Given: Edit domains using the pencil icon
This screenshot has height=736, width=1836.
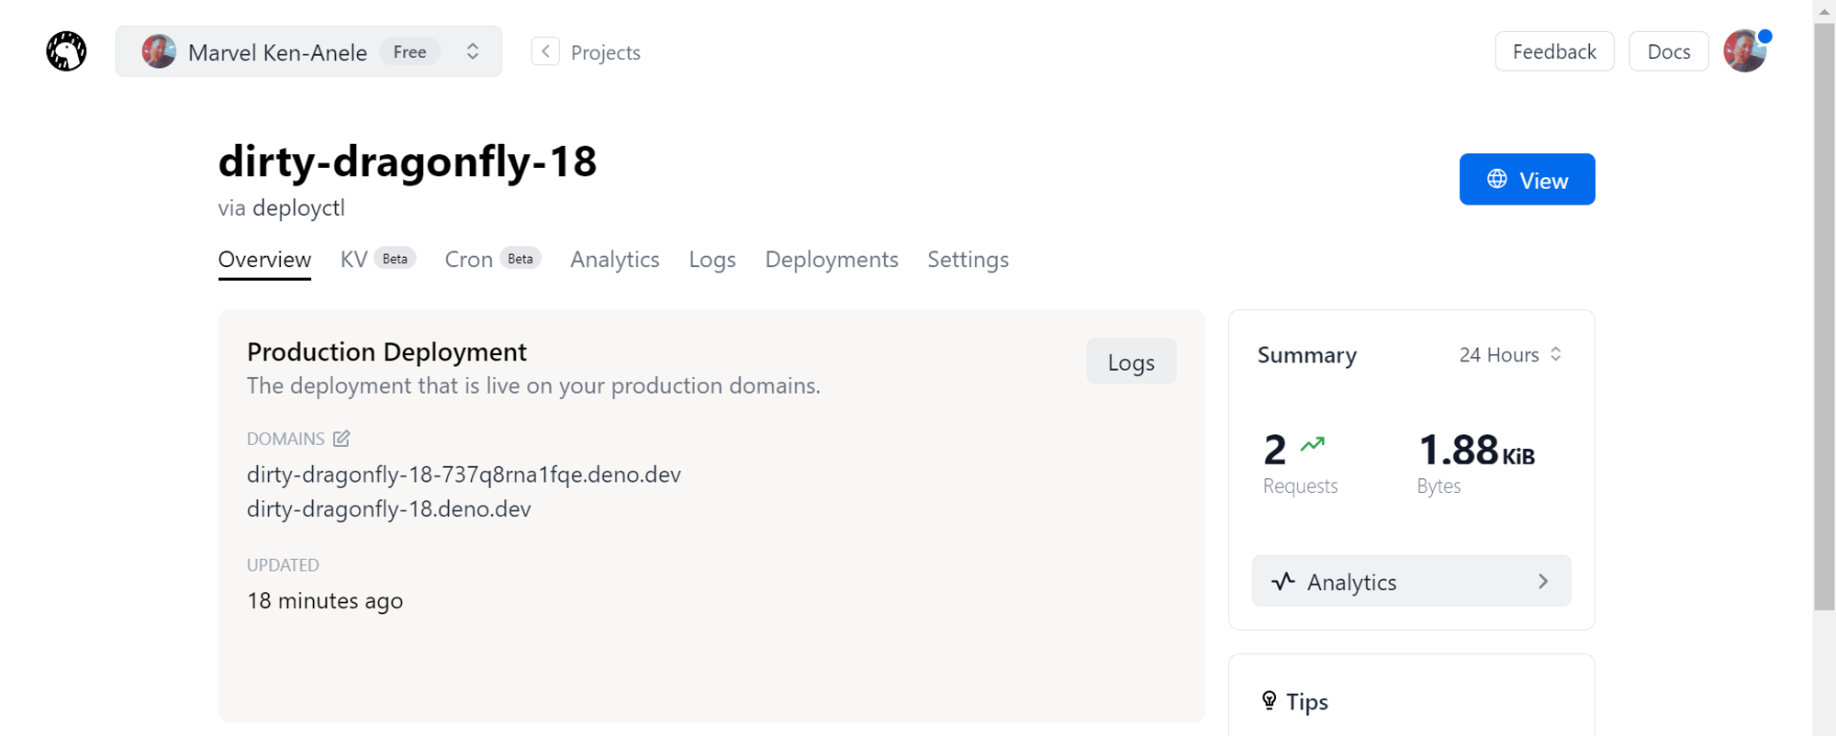Looking at the screenshot, I should [341, 439].
